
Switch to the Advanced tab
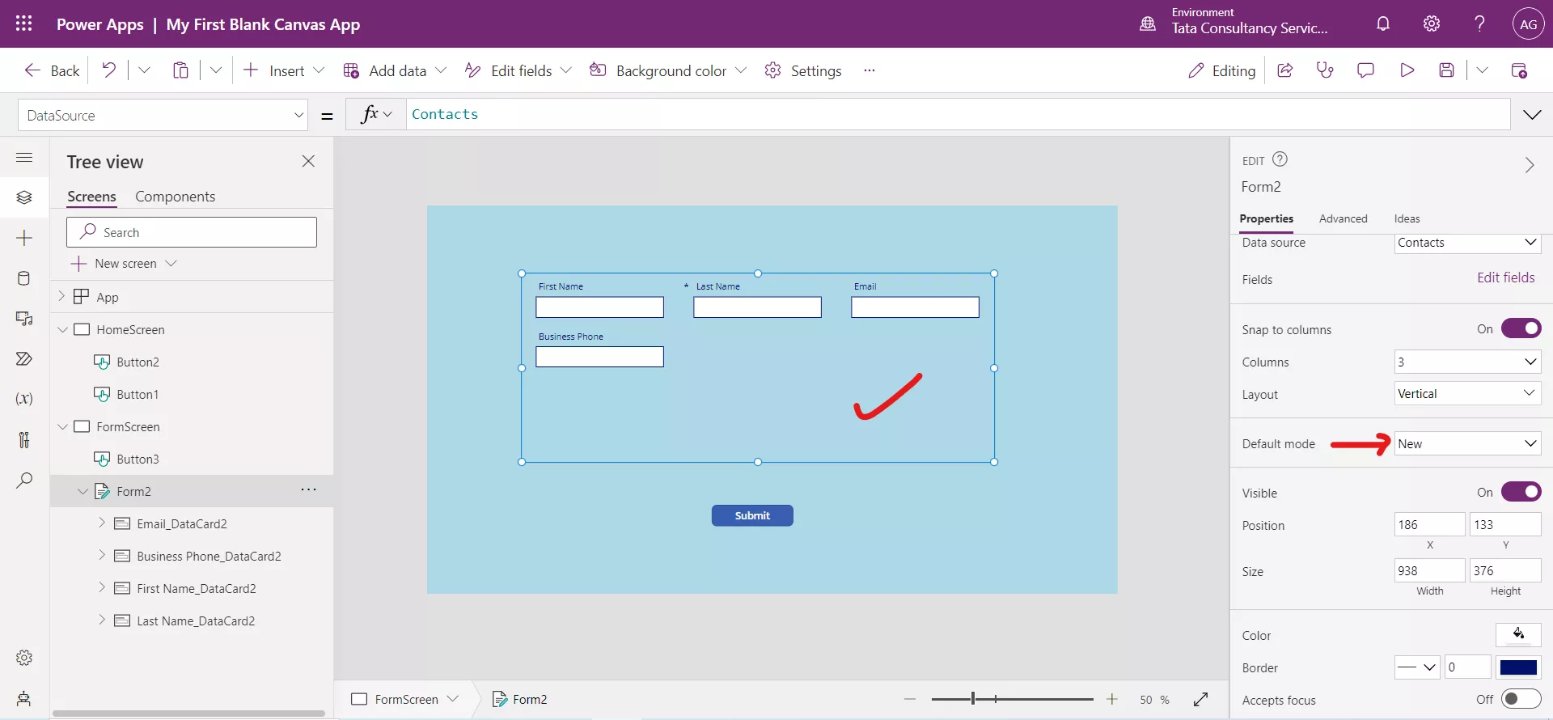[x=1343, y=218]
